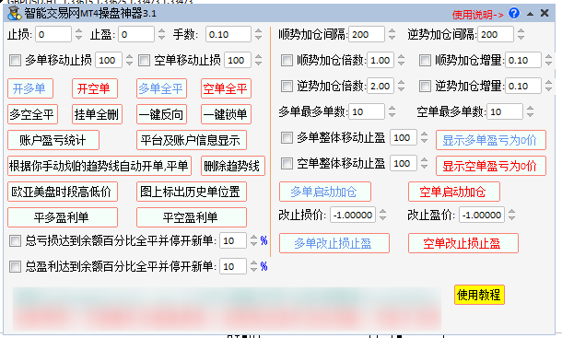Screen dimensions: 562x338
Task: Click 根据你手动划的趋势线自动开单,平单 button
Action: pos(100,166)
